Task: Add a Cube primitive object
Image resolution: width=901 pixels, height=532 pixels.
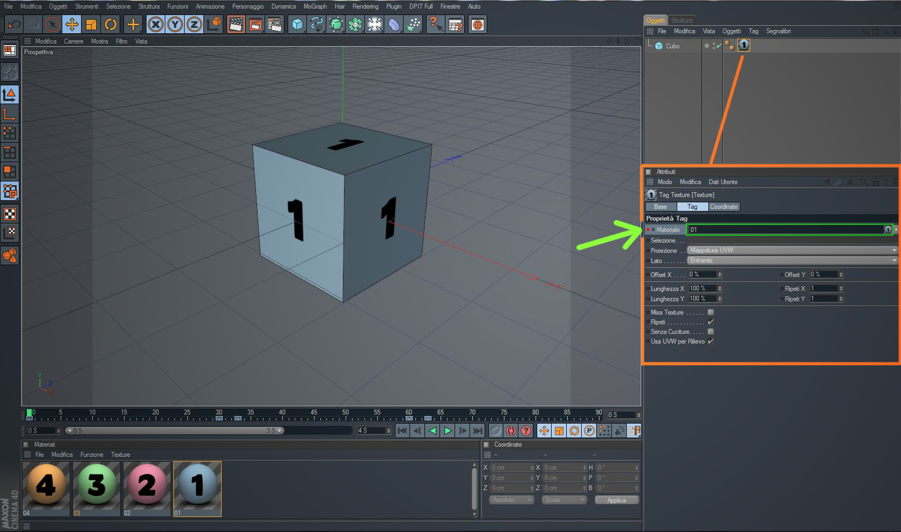Action: 297,25
